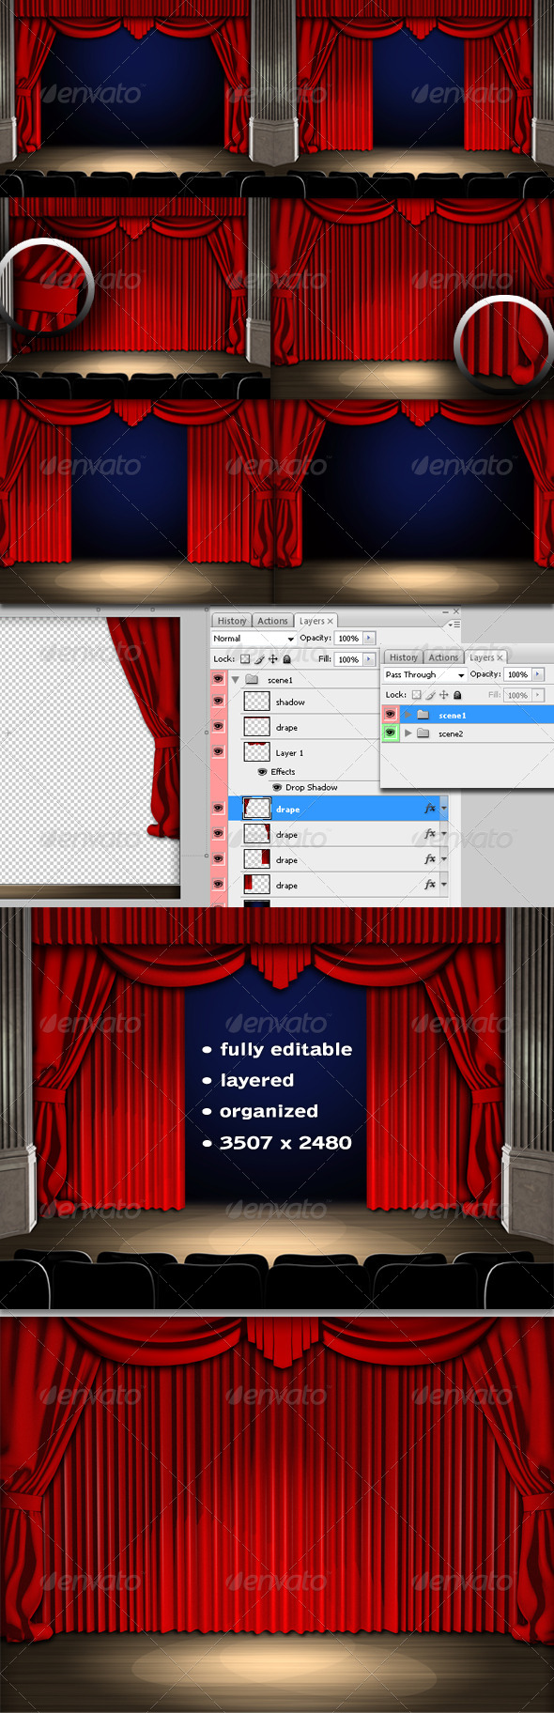Open fill slider arrow in Normal blend panel

pos(369,659)
